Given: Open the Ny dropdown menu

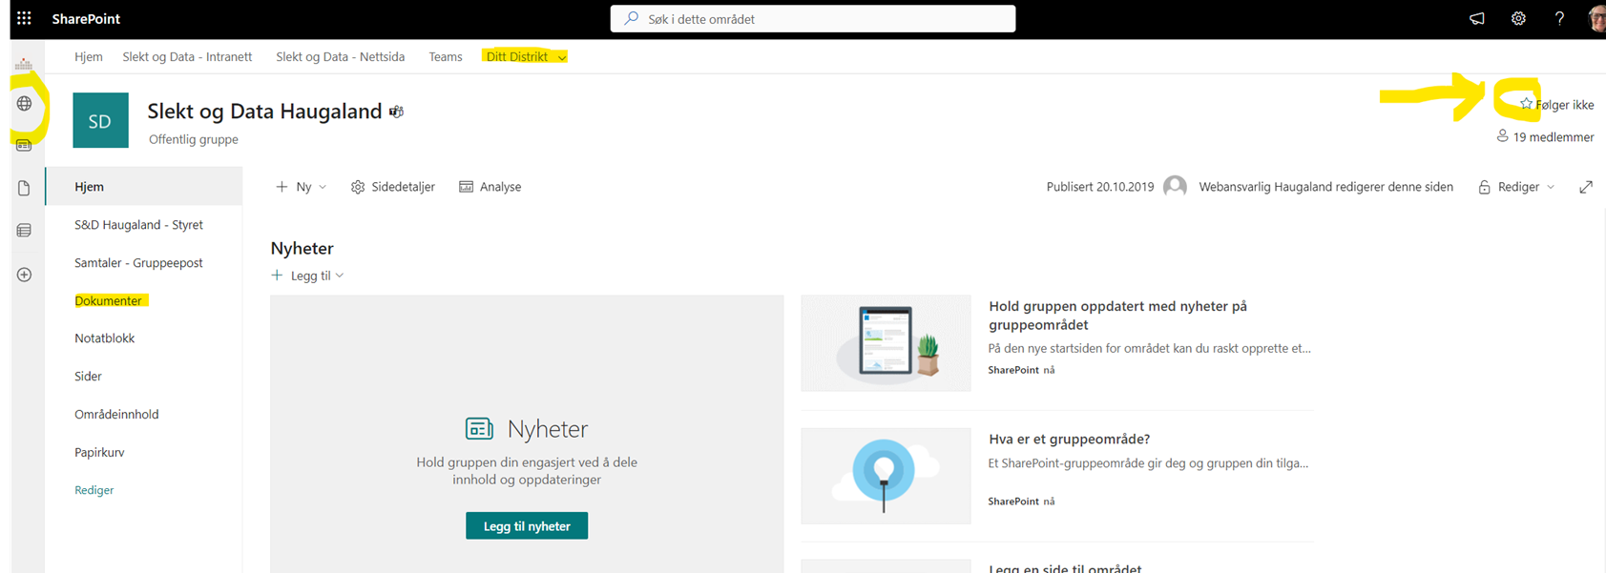Looking at the screenshot, I should point(302,187).
